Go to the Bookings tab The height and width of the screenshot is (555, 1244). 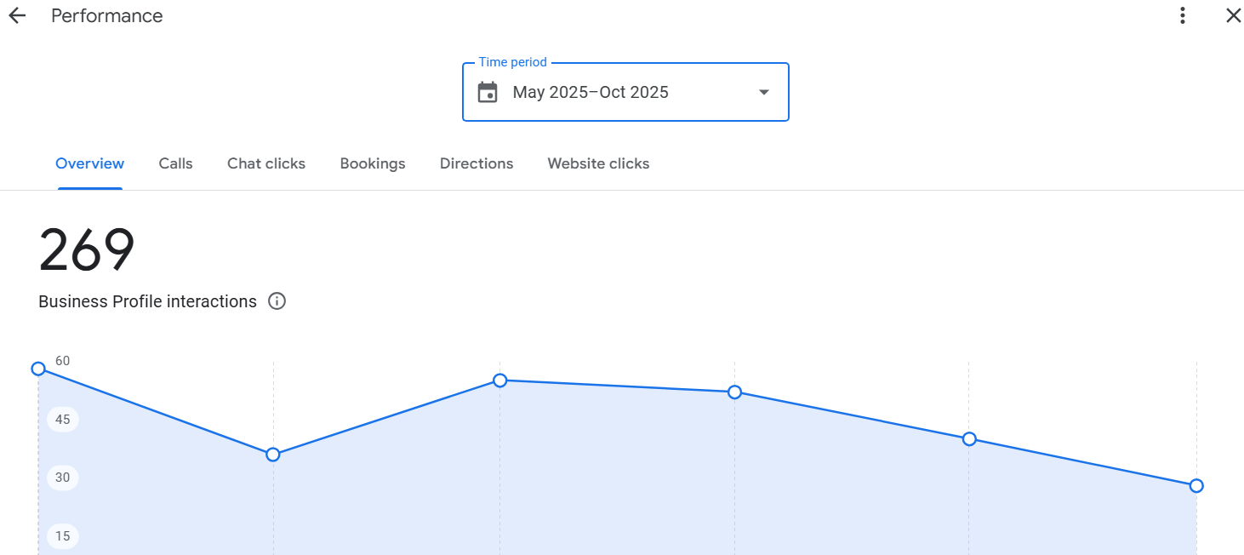(x=372, y=163)
